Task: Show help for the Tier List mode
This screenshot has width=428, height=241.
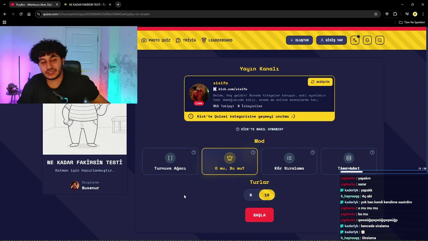Action: 372,152
